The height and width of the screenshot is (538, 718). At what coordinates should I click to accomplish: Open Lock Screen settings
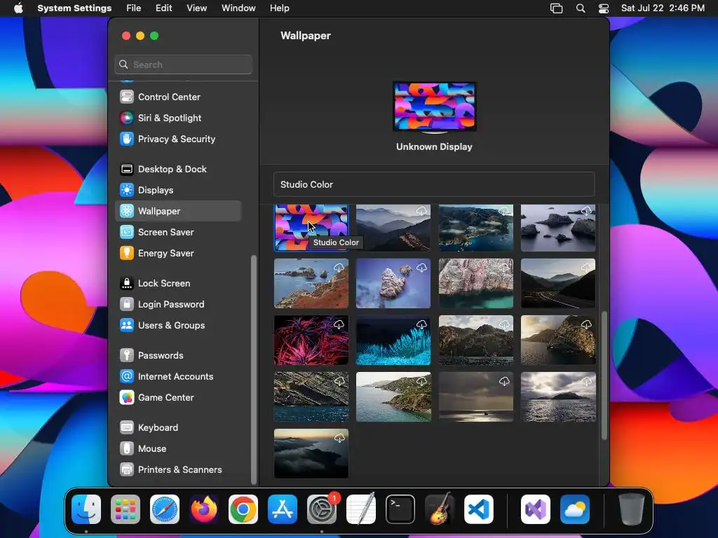tap(178, 284)
